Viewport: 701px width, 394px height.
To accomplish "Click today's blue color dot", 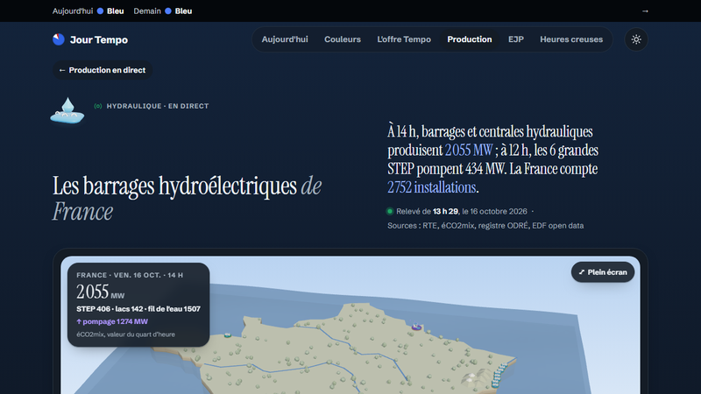I will pos(100,11).
